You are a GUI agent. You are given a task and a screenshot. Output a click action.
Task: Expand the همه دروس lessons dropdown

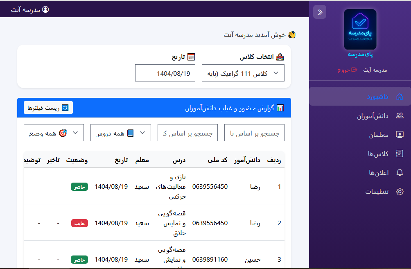120,133
